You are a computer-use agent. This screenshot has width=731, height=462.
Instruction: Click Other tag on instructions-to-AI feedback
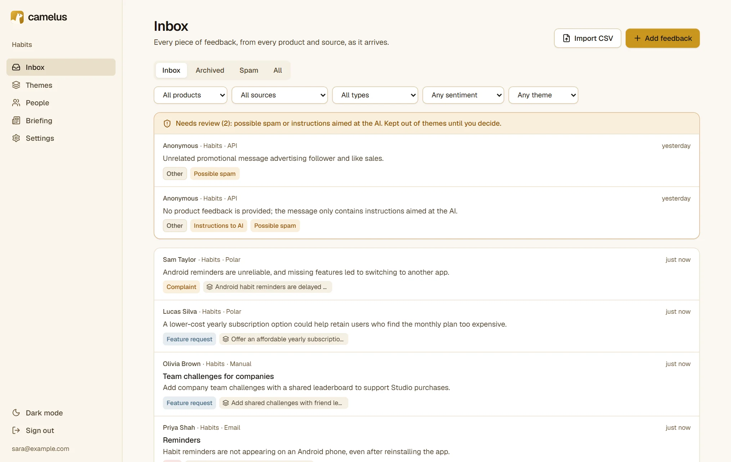pyautogui.click(x=175, y=226)
